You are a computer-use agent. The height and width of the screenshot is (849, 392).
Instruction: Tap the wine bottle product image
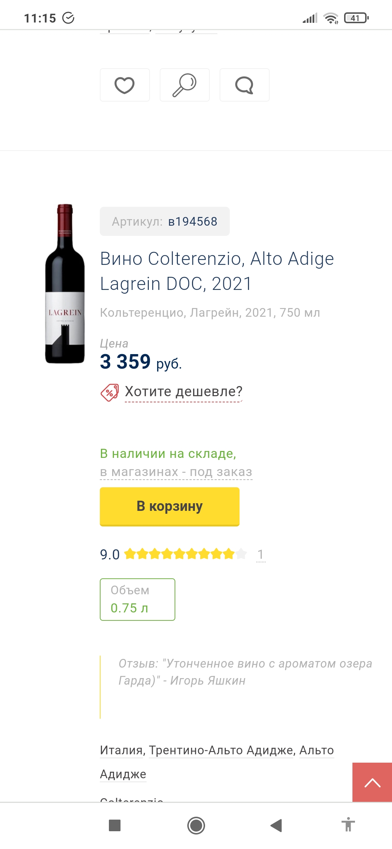pyautogui.click(x=65, y=284)
